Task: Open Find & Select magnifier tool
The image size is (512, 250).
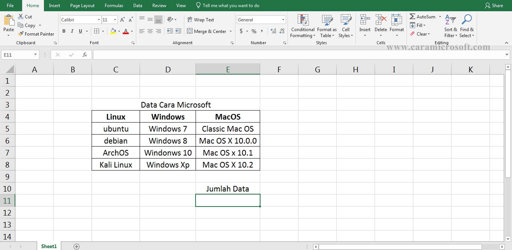Action: point(467,26)
